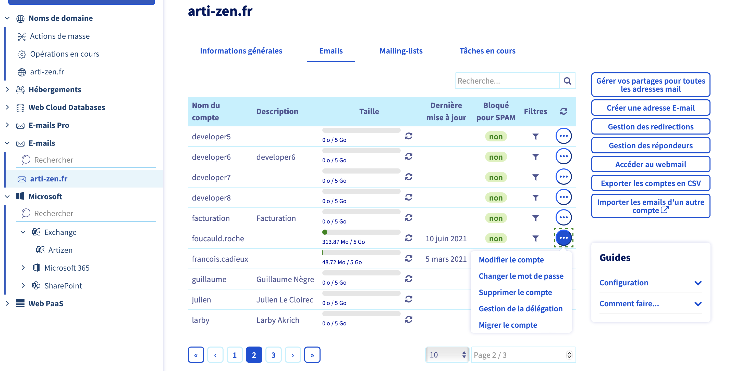735x371 pixels.
Task: Open actions menu for developer8 account
Action: pos(563,197)
